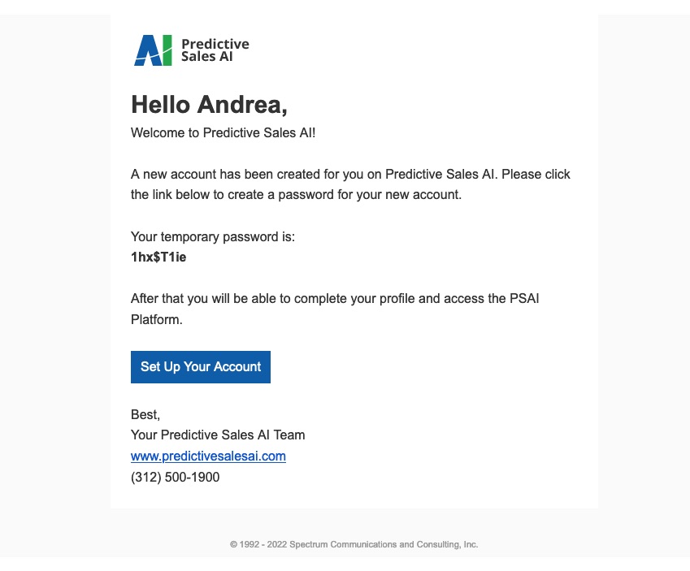Viewport: 690px width, 571px height.
Task: Click the "Predictive Sales AI" logo wordmark
Action: pos(215,50)
